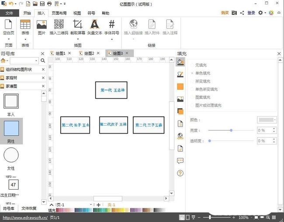
Task: Expand the page list caret before 页-1
Action: pos(52,205)
